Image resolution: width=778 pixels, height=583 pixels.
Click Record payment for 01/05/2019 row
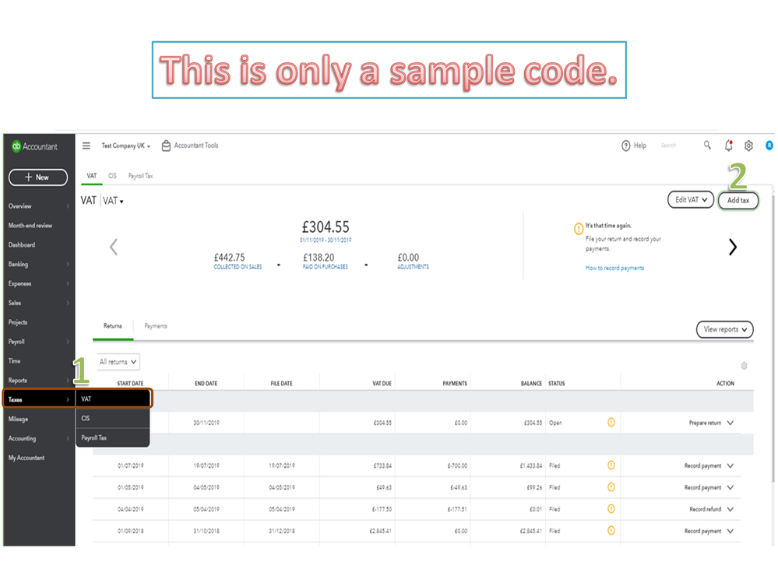(702, 488)
